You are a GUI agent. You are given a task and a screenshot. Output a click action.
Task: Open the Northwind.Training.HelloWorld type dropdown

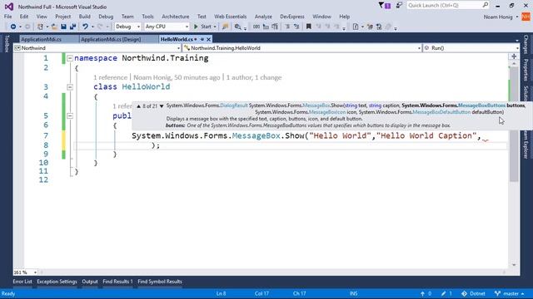pos(302,48)
